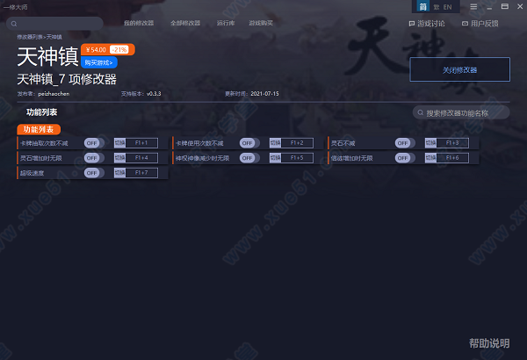Click the 切换 label beside F1+4
527x360 pixels.
(x=119, y=158)
